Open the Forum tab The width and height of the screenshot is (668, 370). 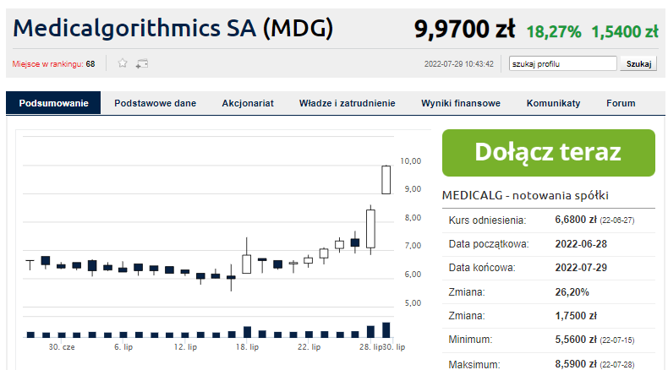pyautogui.click(x=621, y=103)
